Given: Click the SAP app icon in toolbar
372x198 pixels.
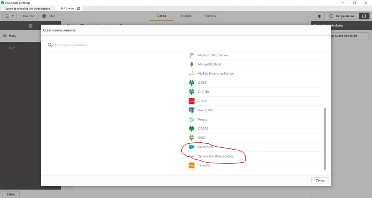Looking at the screenshot, I should coord(44,16).
